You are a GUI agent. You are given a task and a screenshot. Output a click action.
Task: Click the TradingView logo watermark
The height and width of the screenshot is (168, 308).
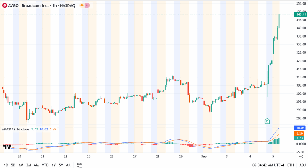[8, 147]
